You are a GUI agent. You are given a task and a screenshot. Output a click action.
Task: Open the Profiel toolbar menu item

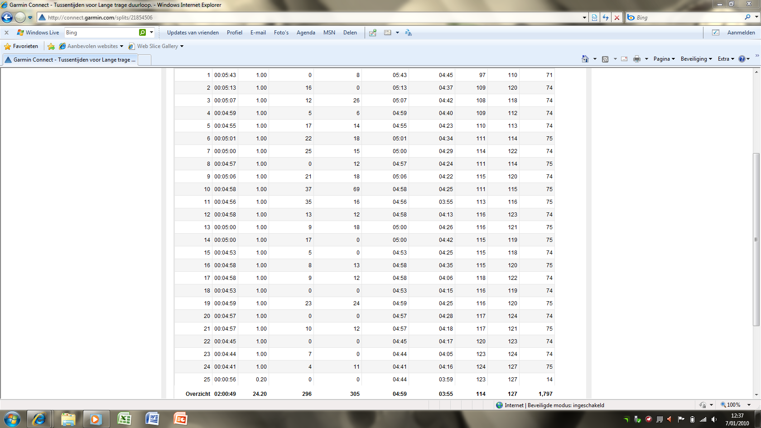(234, 33)
